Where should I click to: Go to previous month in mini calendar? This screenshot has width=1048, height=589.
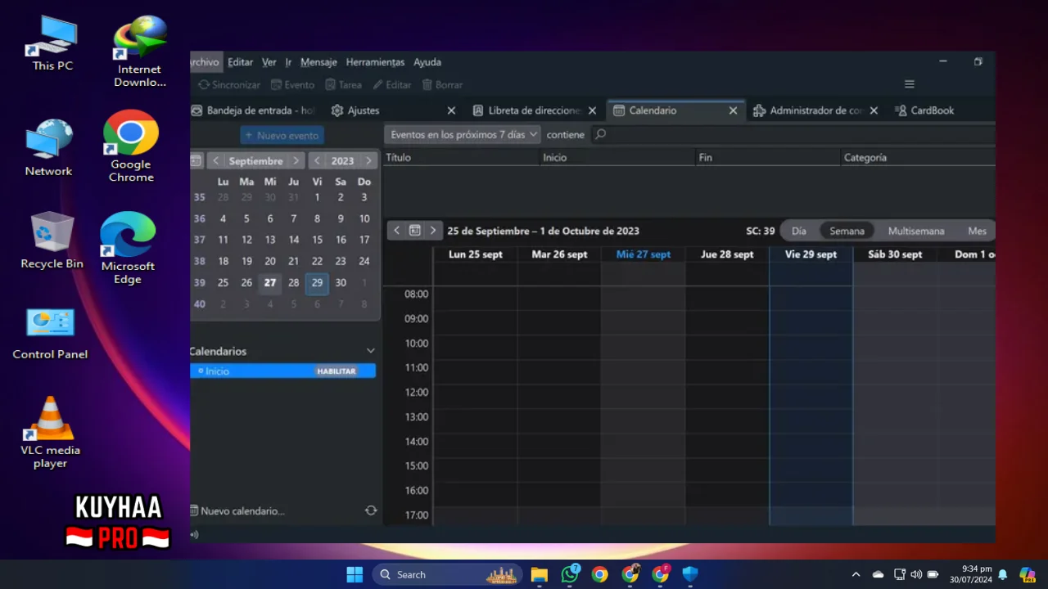pyautogui.click(x=215, y=161)
